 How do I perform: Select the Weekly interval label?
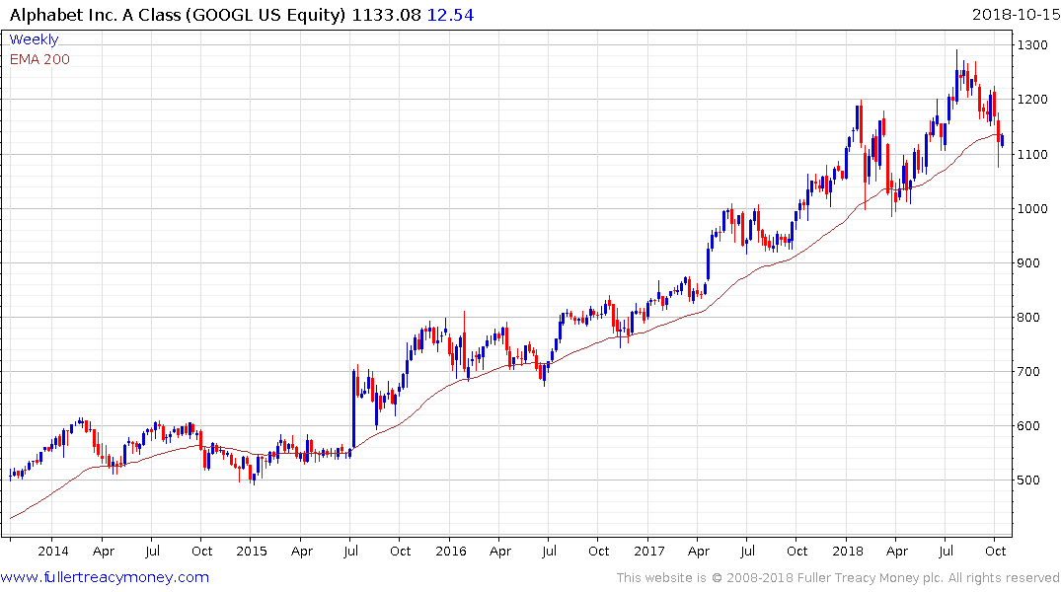tap(34, 39)
